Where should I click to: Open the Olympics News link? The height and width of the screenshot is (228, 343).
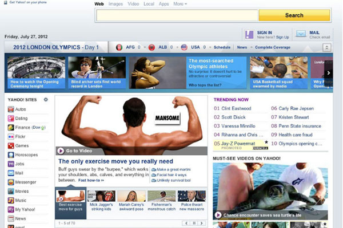click(x=242, y=47)
